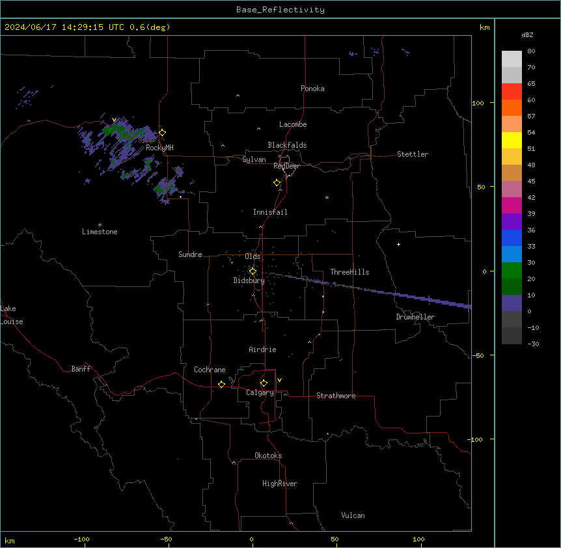Click the Airdrie label
The width and height of the screenshot is (561, 548).
tap(263, 349)
